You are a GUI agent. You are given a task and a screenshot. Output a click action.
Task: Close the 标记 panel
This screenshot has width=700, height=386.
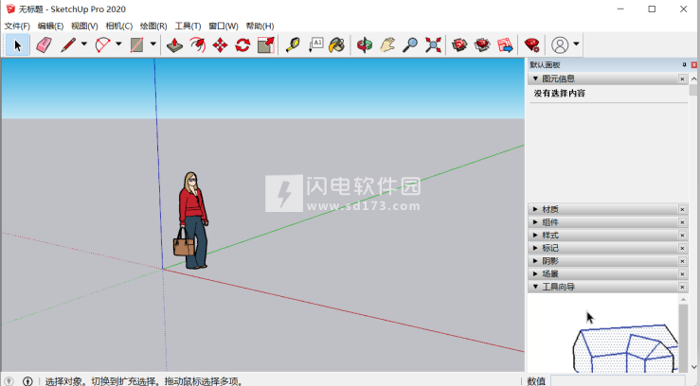click(682, 248)
